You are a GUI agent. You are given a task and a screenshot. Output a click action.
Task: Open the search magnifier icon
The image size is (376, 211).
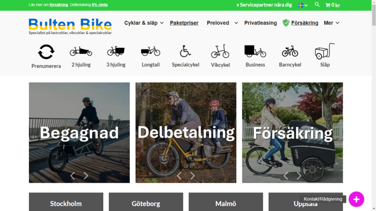point(317,4)
